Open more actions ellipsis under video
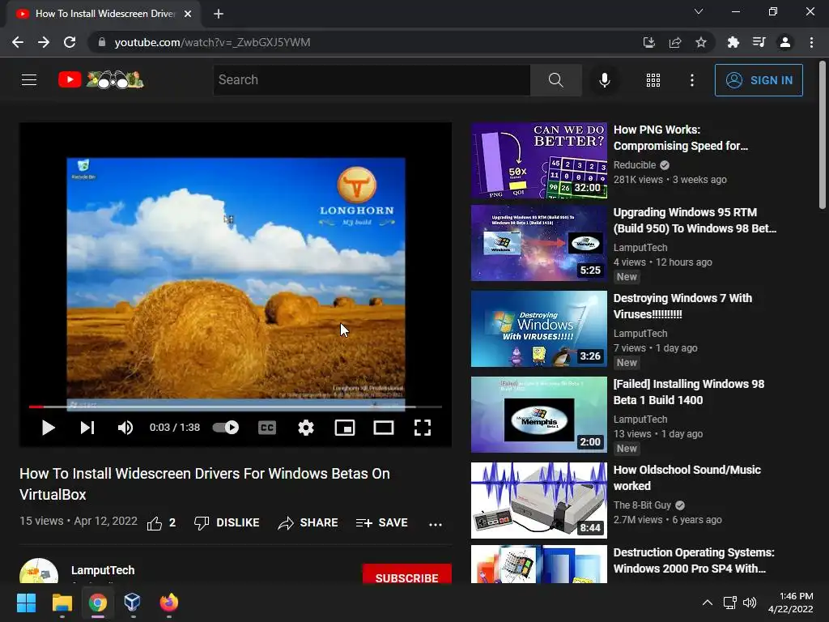Viewport: 829px width, 622px height. [435, 524]
